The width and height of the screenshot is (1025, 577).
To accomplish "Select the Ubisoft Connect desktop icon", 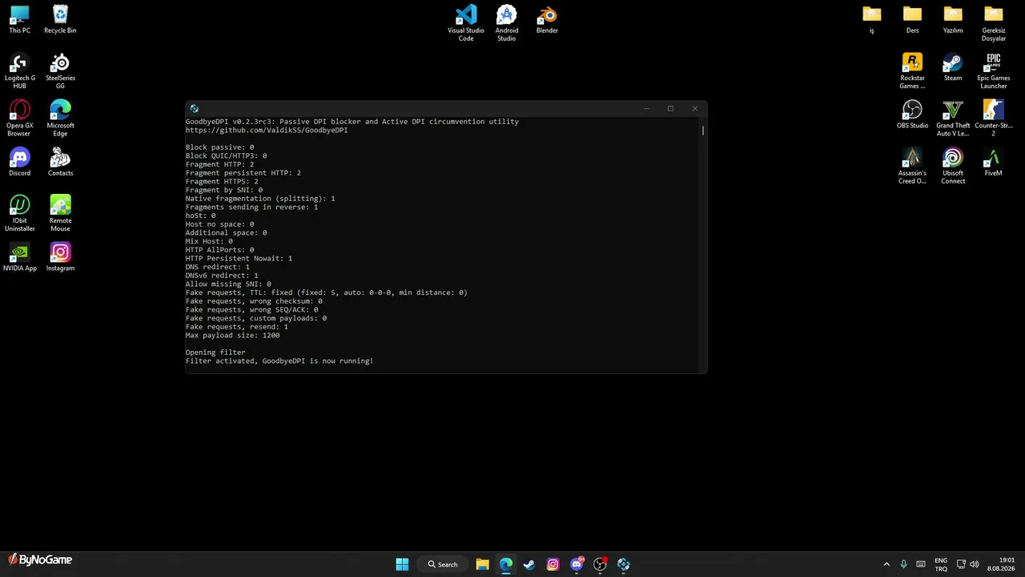I will [x=953, y=166].
